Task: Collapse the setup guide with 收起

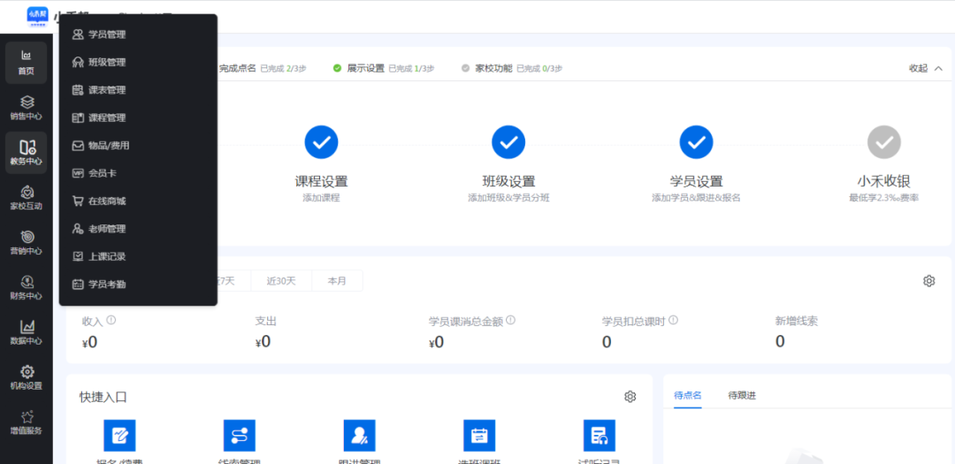Action: (925, 68)
